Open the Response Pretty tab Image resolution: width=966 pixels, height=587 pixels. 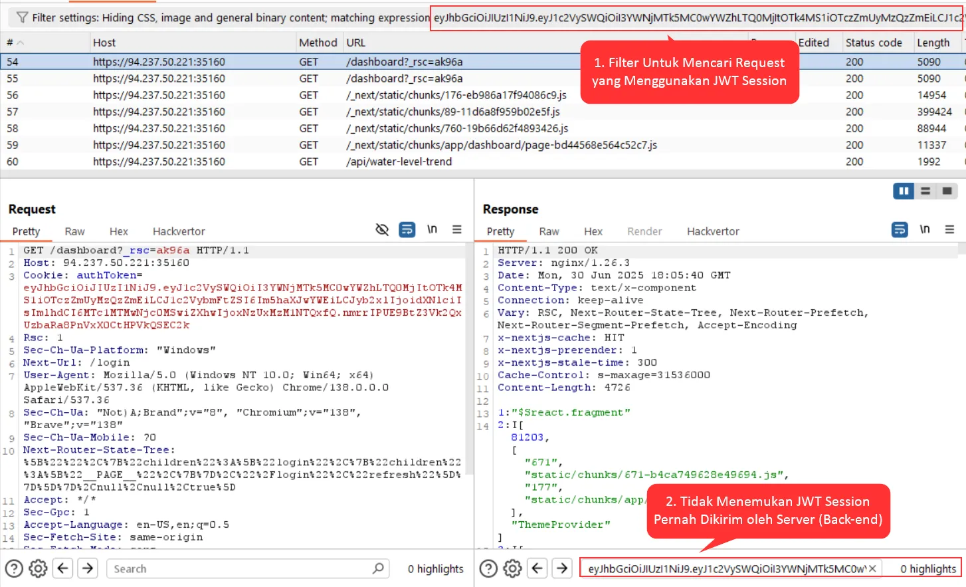(500, 231)
